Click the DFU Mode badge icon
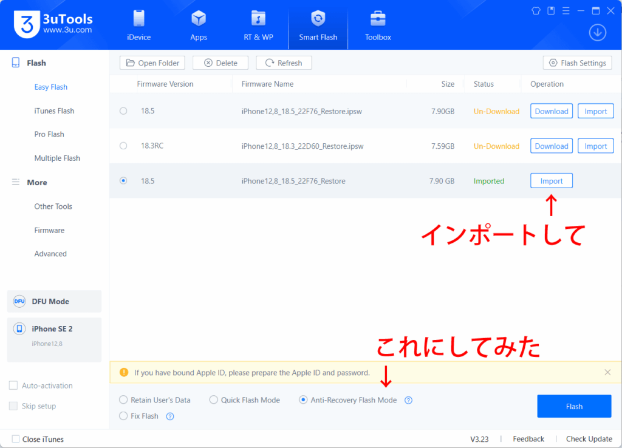The width and height of the screenshot is (622, 448). pyautogui.click(x=19, y=301)
